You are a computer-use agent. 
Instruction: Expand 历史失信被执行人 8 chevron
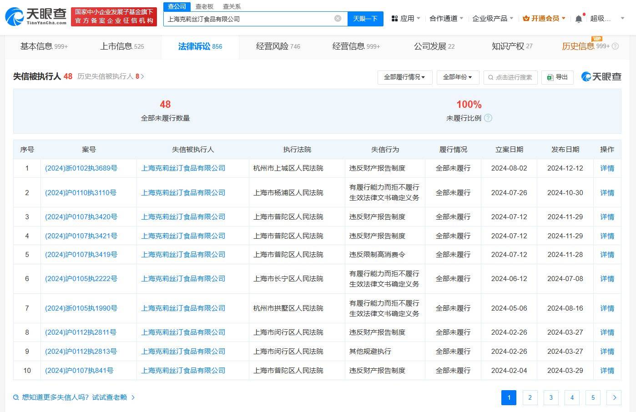point(142,76)
